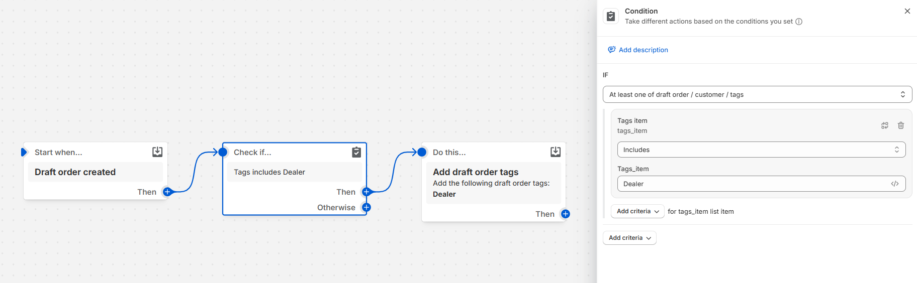Expand Add criteria for tags_item list item
This screenshot has height=283, width=917.
(x=637, y=211)
